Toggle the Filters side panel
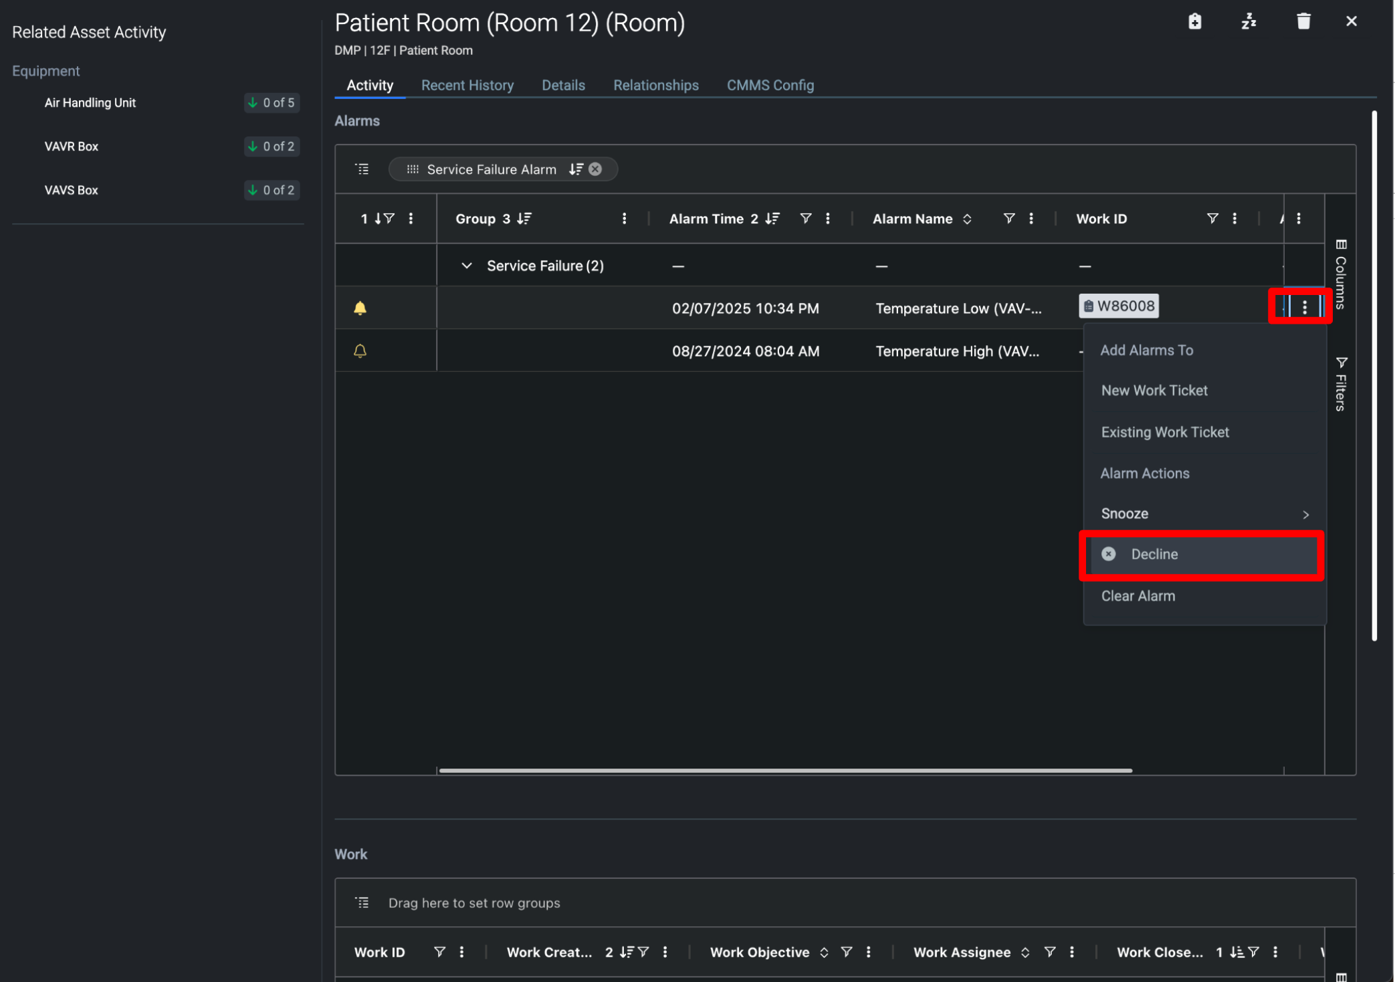 (1340, 384)
